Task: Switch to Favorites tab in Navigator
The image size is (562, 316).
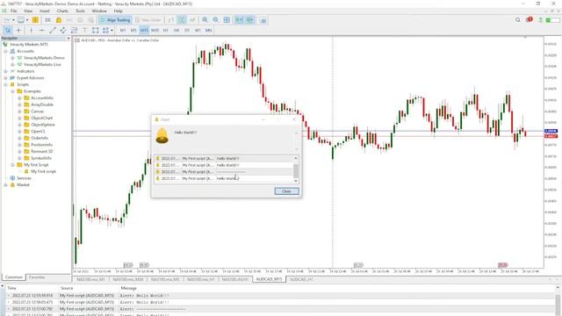Action: (37, 277)
